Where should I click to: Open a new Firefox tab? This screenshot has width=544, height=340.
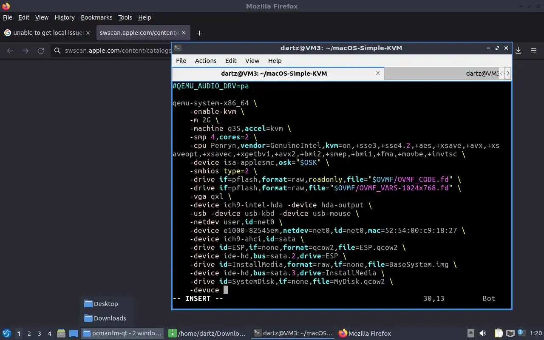click(x=199, y=33)
